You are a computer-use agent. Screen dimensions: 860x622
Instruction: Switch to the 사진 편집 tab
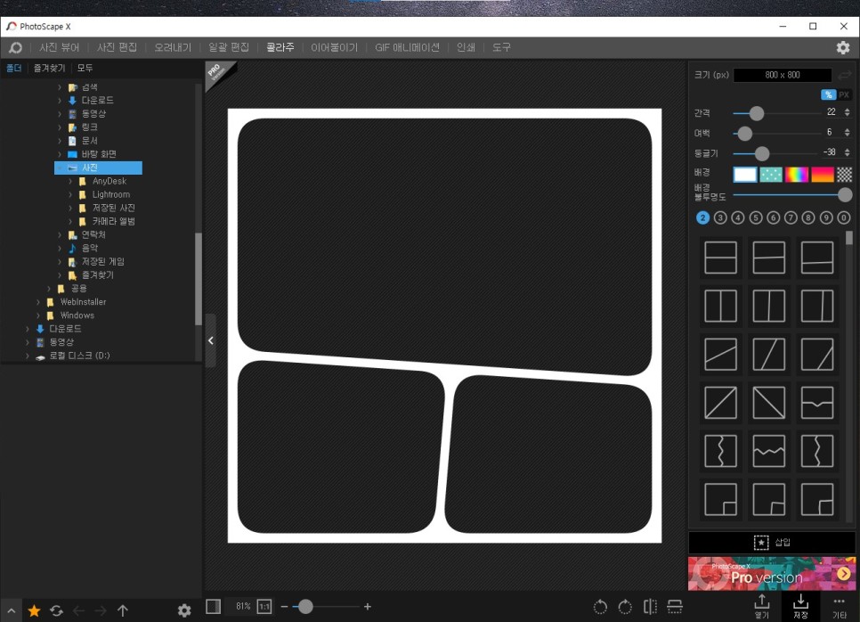coord(117,48)
